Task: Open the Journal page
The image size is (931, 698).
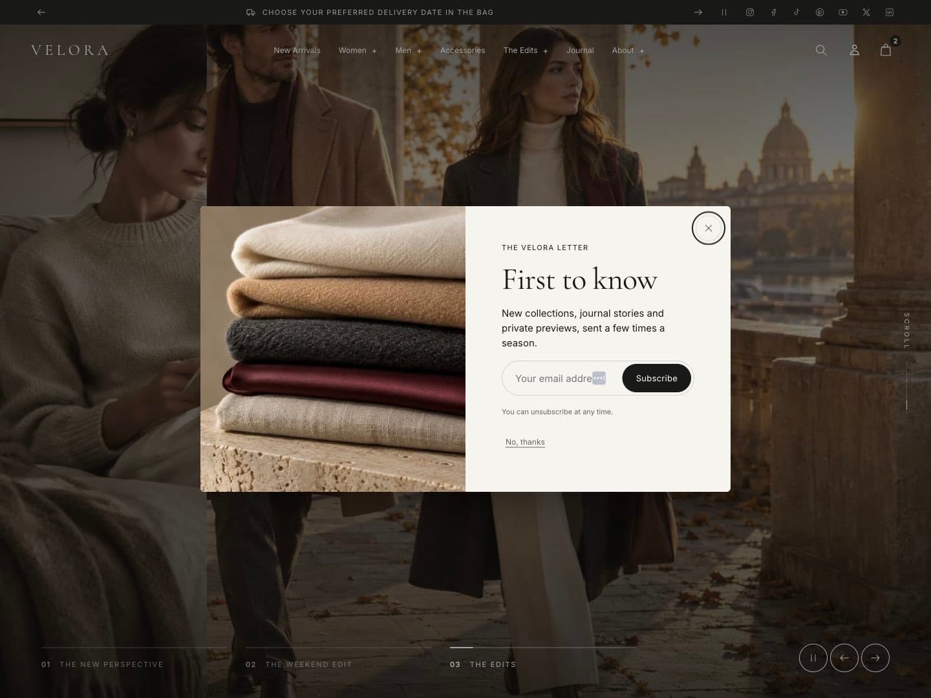Action: click(580, 50)
